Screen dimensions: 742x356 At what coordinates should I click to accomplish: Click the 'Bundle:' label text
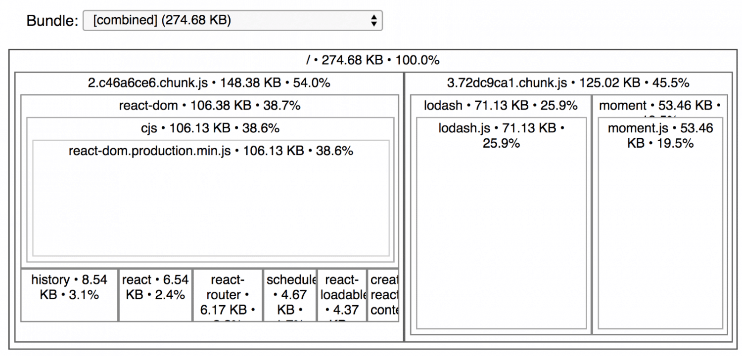52,21
